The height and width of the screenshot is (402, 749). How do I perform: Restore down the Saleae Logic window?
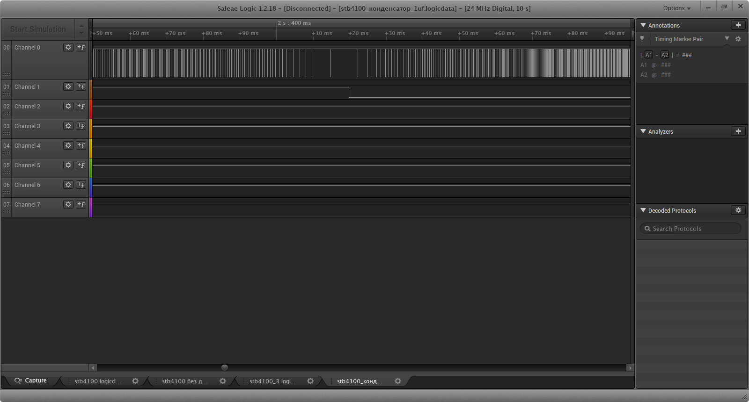click(x=724, y=7)
